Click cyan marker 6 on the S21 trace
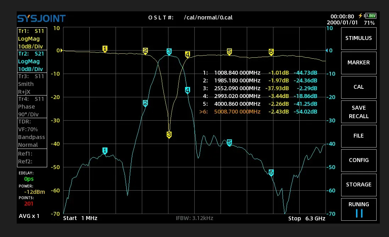 (x=271, y=172)
